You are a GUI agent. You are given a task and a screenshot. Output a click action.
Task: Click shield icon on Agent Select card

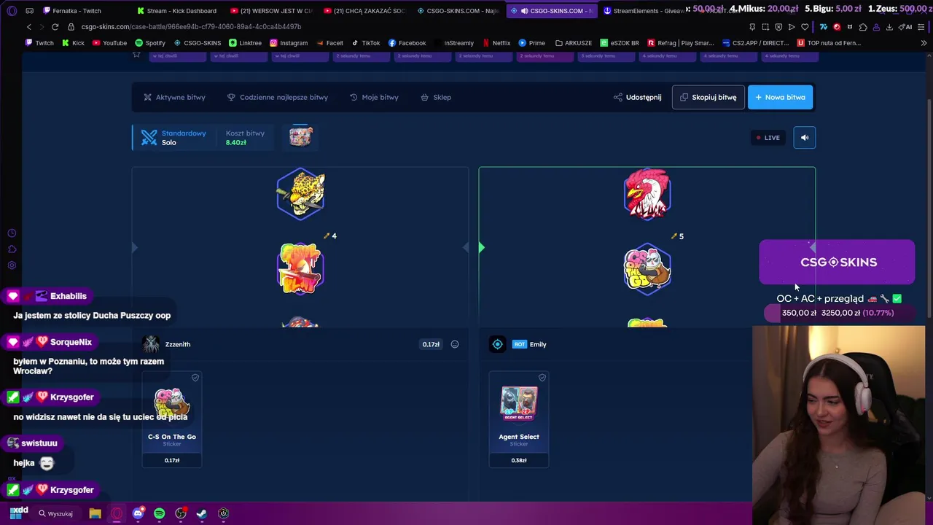(542, 378)
